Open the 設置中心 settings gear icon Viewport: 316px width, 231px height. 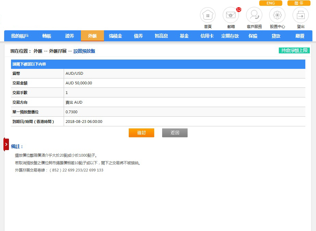[x=277, y=15]
